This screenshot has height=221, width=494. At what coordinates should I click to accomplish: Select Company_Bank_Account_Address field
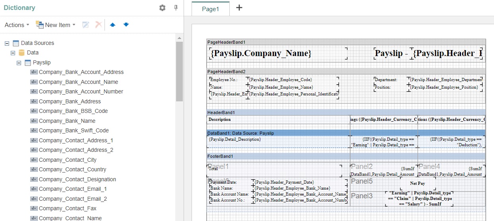(81, 72)
